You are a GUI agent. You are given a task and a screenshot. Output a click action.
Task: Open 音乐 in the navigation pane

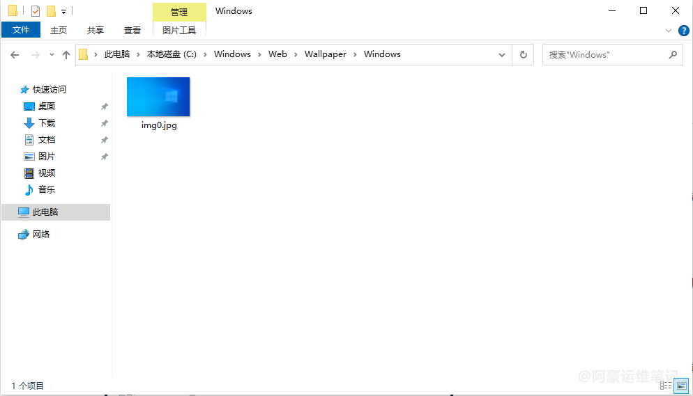pyautogui.click(x=47, y=189)
